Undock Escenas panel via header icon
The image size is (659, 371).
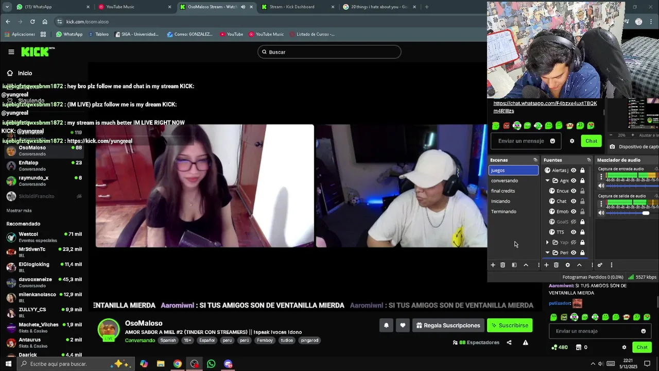pyautogui.click(x=535, y=160)
